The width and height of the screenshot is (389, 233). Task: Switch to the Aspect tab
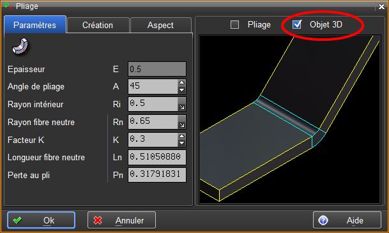pos(160,25)
